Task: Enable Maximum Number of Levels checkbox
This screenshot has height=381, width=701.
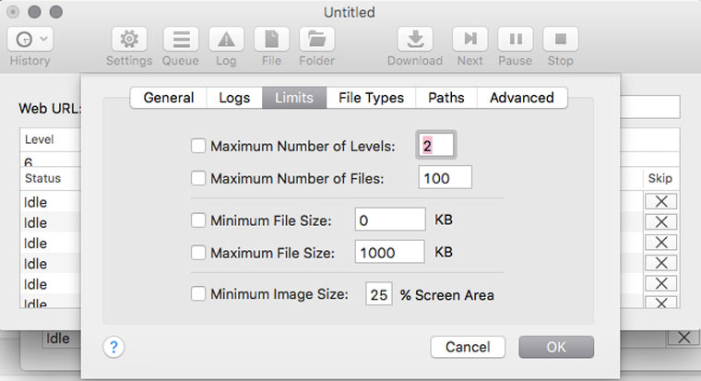Action: [x=198, y=146]
